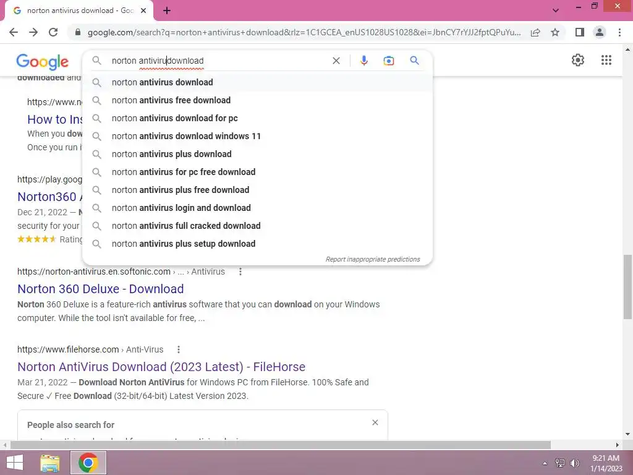
Task: Select "norton antivirus plus free download"
Action: pos(258,190)
